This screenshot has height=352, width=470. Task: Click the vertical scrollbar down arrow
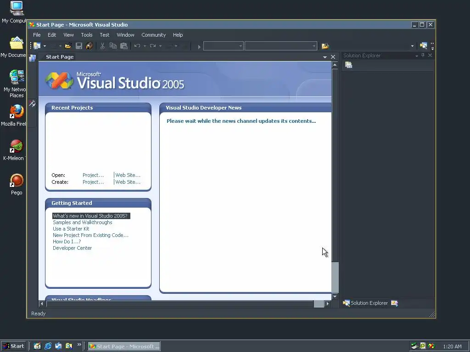click(x=335, y=297)
